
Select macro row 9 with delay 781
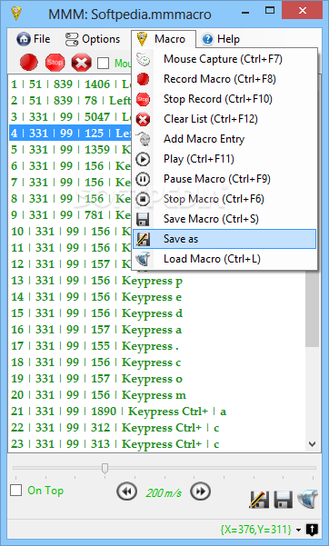[70, 215]
